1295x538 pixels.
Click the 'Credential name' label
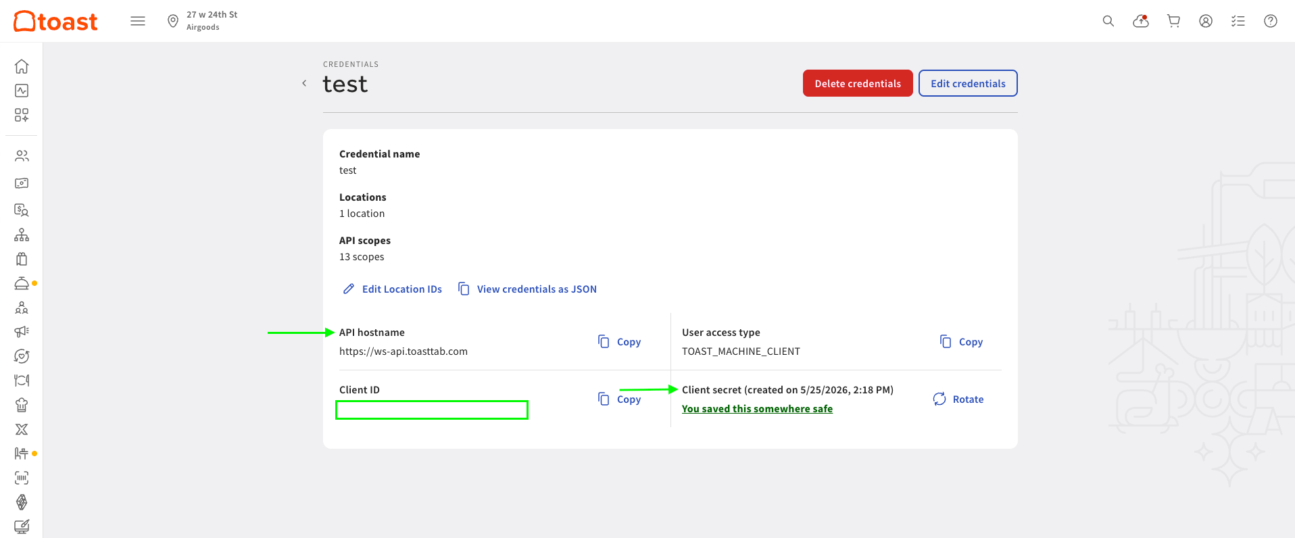pyautogui.click(x=379, y=154)
